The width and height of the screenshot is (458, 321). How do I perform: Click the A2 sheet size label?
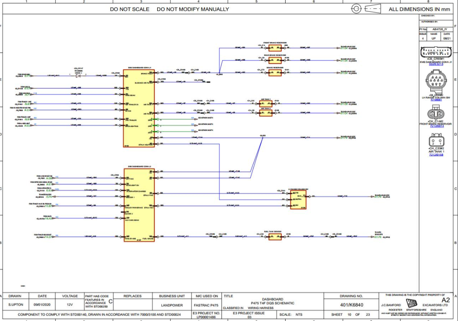tap(446, 300)
